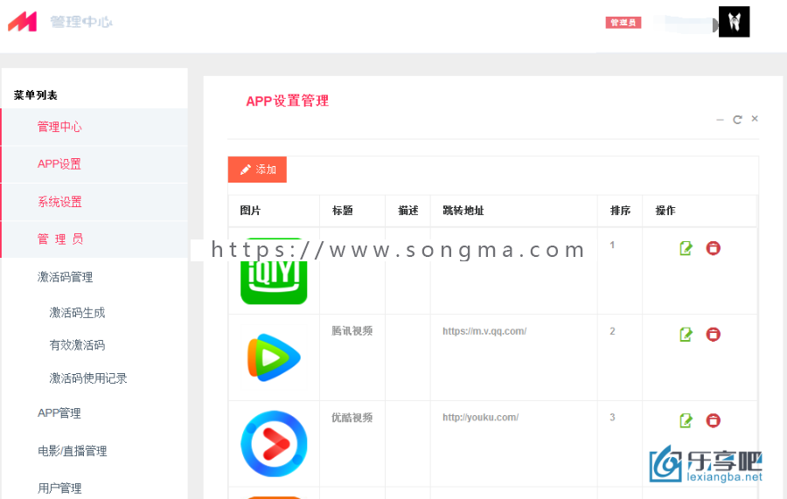Close the APP设置管理 panel with X icon
This screenshot has height=499, width=787.
click(755, 119)
